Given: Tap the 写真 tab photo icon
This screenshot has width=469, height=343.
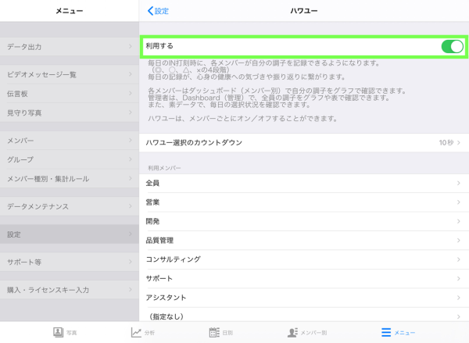Looking at the screenshot, I should (x=58, y=332).
